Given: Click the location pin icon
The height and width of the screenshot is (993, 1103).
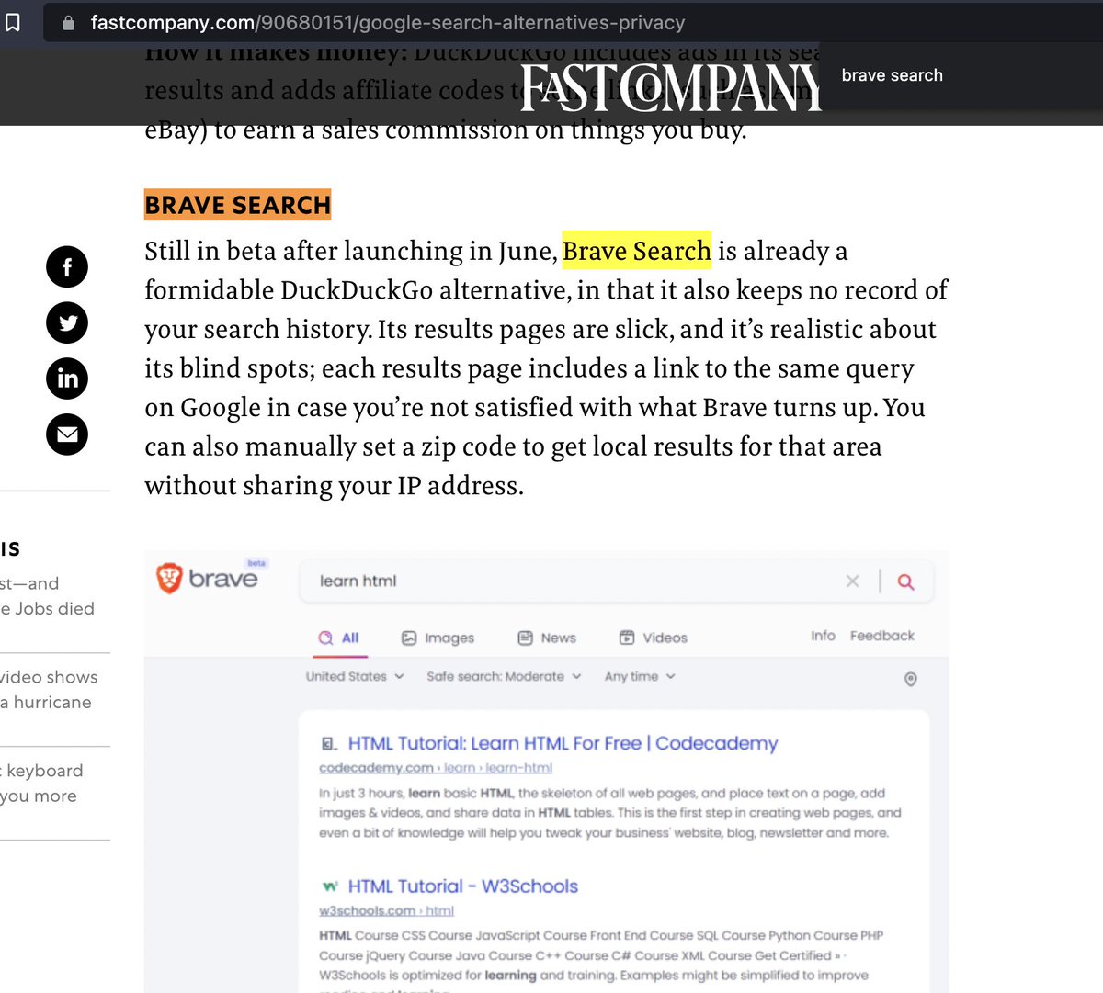Looking at the screenshot, I should [911, 679].
